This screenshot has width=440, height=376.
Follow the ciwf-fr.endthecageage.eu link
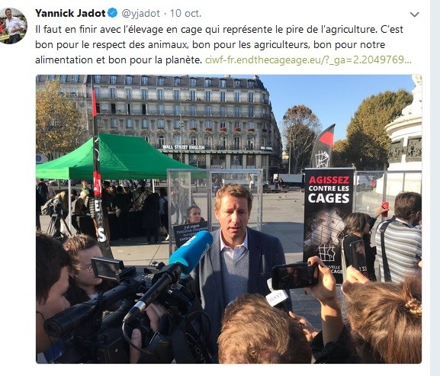(308, 59)
